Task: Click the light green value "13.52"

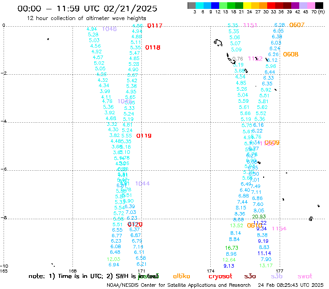Action: [x=237, y=225]
